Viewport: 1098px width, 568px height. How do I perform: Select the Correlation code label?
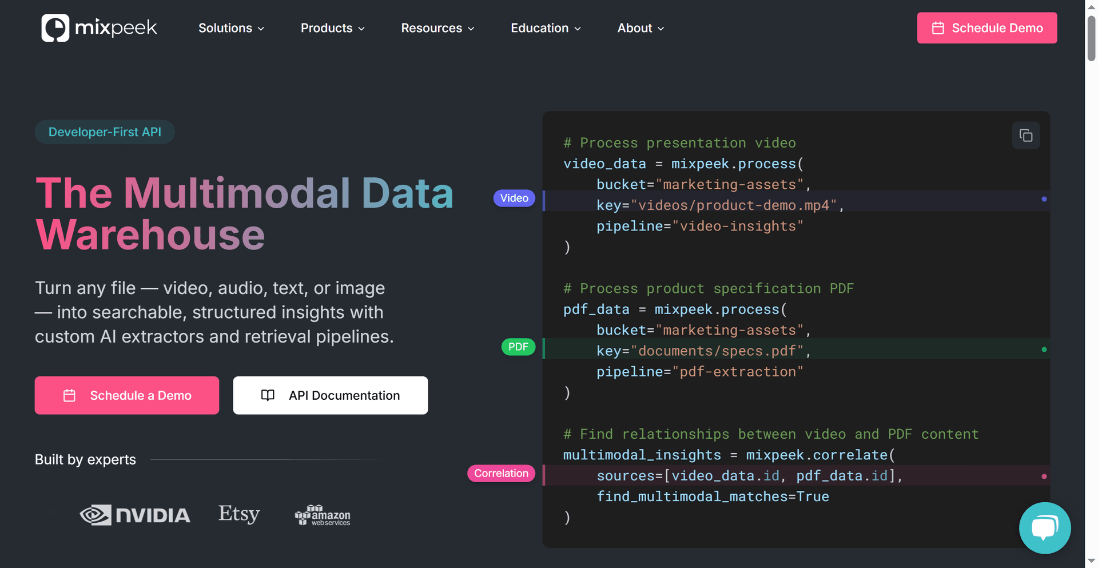click(501, 473)
